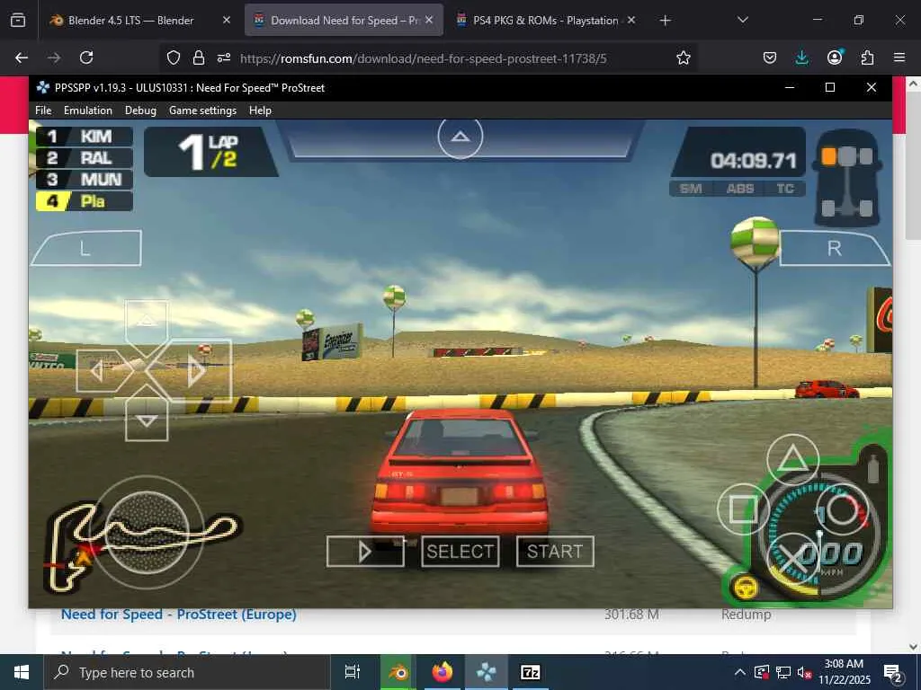The width and height of the screenshot is (921, 690).
Task: Click the fast-forward unthrottle play button
Action: point(365,552)
